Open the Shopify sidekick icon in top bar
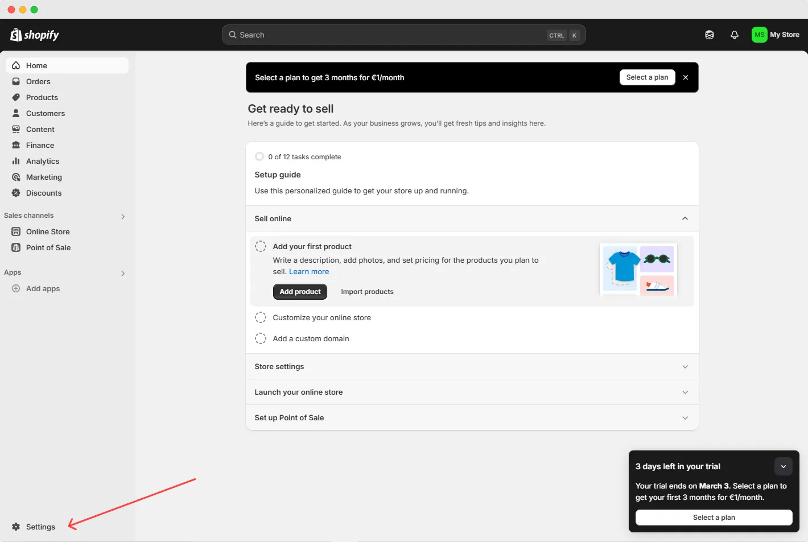The image size is (808, 542). coord(710,35)
